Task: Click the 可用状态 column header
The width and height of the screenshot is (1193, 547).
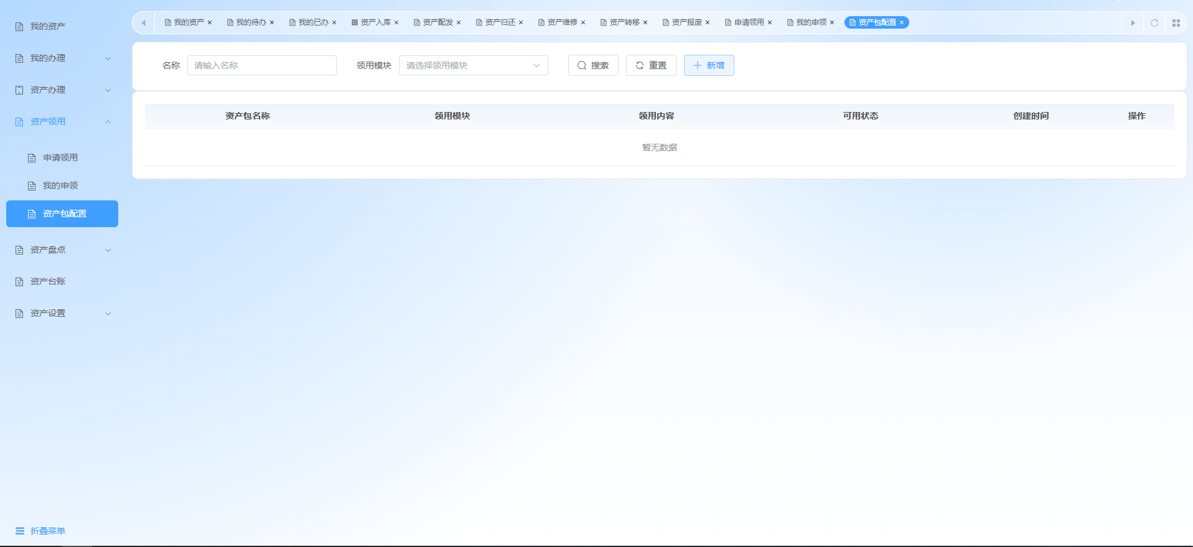Action: click(861, 116)
